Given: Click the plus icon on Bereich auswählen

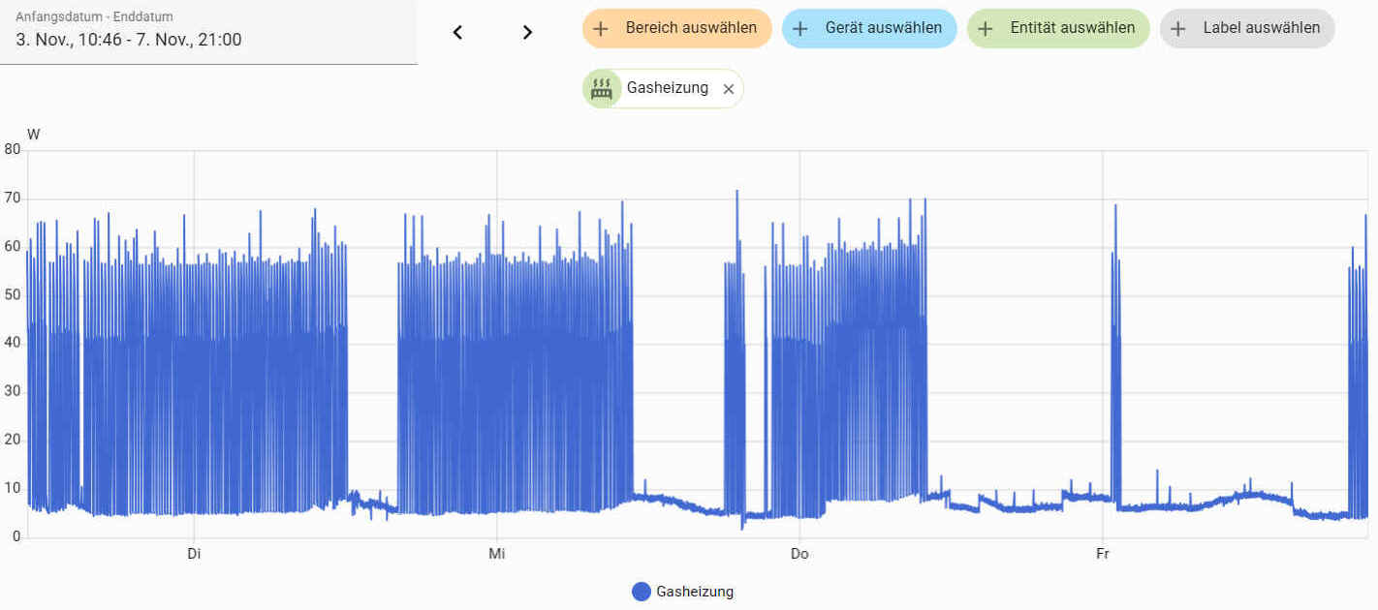Looking at the screenshot, I should pyautogui.click(x=601, y=28).
